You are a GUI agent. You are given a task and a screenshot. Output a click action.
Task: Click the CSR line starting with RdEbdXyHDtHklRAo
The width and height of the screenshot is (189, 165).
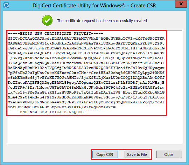coord(86,68)
